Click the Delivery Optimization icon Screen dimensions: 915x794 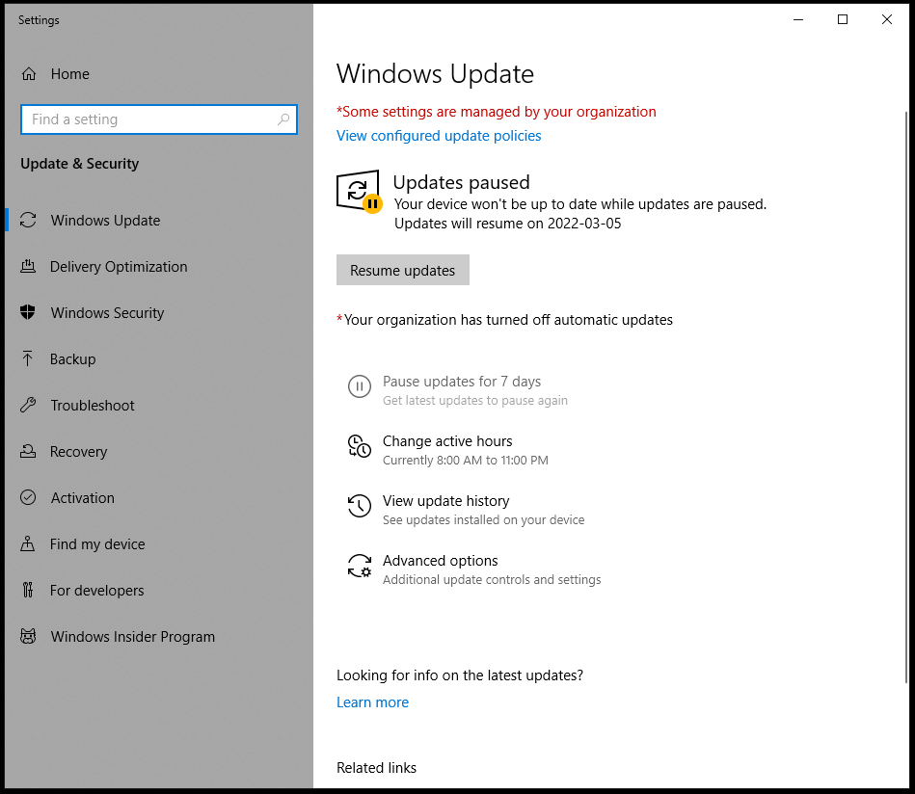tap(29, 267)
